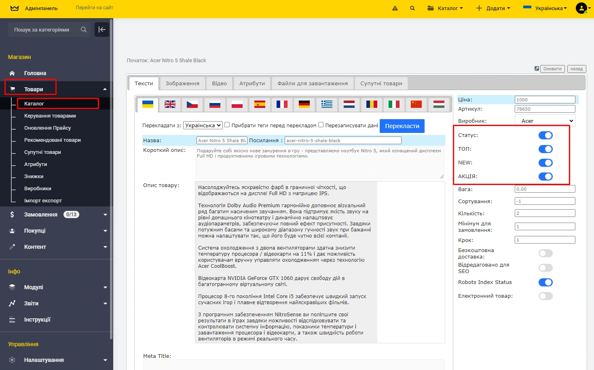Screen dimensions: 594x370
Task: Switch to the Chinese flag language tab
Action: (416, 104)
